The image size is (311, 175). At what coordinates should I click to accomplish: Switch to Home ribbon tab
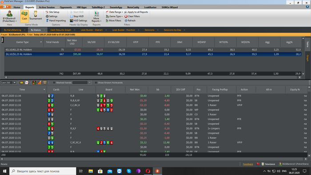[x=17, y=8]
